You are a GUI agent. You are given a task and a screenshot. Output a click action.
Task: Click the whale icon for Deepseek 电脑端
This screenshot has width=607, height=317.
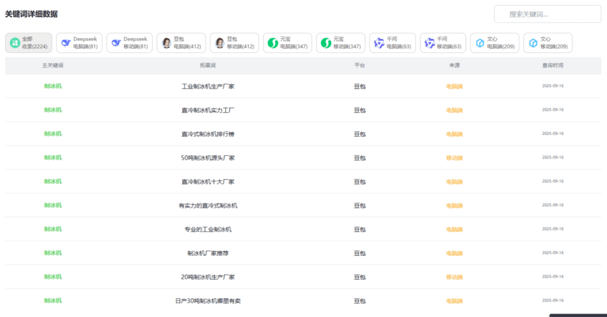(x=66, y=43)
